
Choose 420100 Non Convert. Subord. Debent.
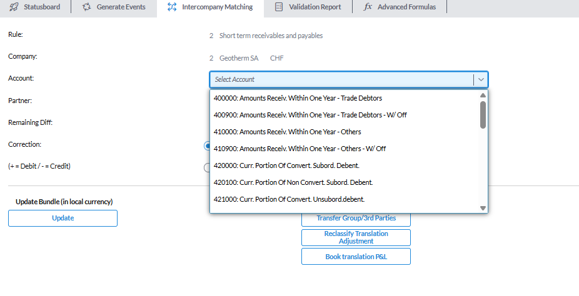coord(293,182)
